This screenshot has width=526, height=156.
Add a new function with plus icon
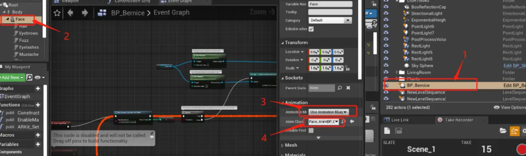(x=38, y=105)
